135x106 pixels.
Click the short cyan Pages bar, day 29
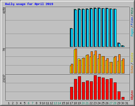pos(119,45)
